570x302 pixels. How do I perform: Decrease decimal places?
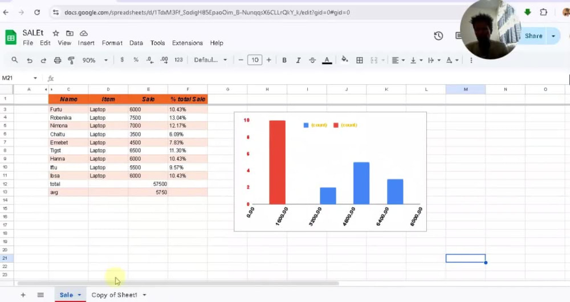(150, 60)
